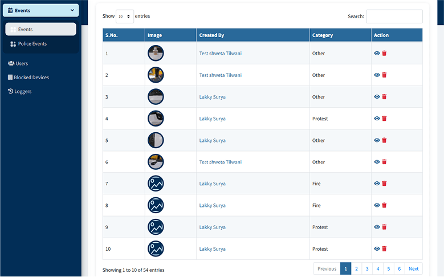The height and width of the screenshot is (277, 444).
Task: View row 9 event via eye icon
Action: (x=377, y=227)
